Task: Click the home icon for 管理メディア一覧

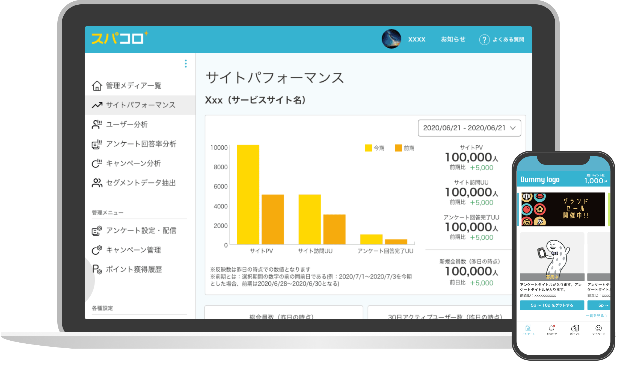Action: [97, 86]
